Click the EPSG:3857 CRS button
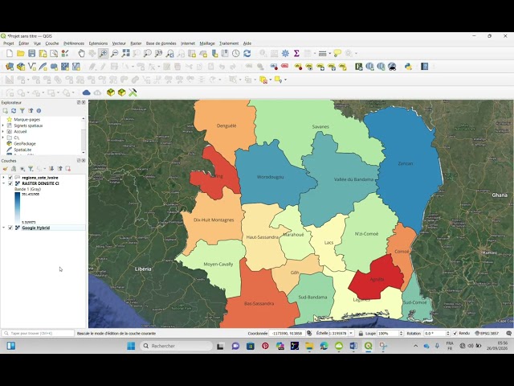The width and height of the screenshot is (514, 386). (487, 333)
